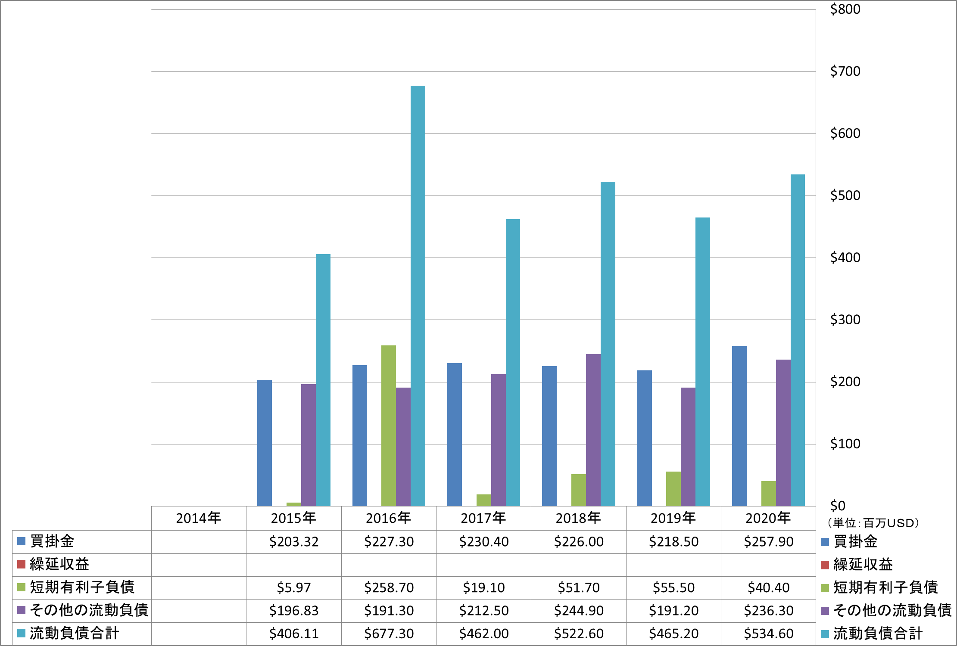Click the blue 2020年 買掛金 bar
Viewport: 957px width, 646px height.
click(x=739, y=426)
